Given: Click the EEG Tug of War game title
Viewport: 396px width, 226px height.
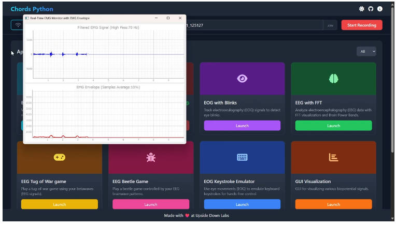Looking at the screenshot, I should click(x=44, y=182).
